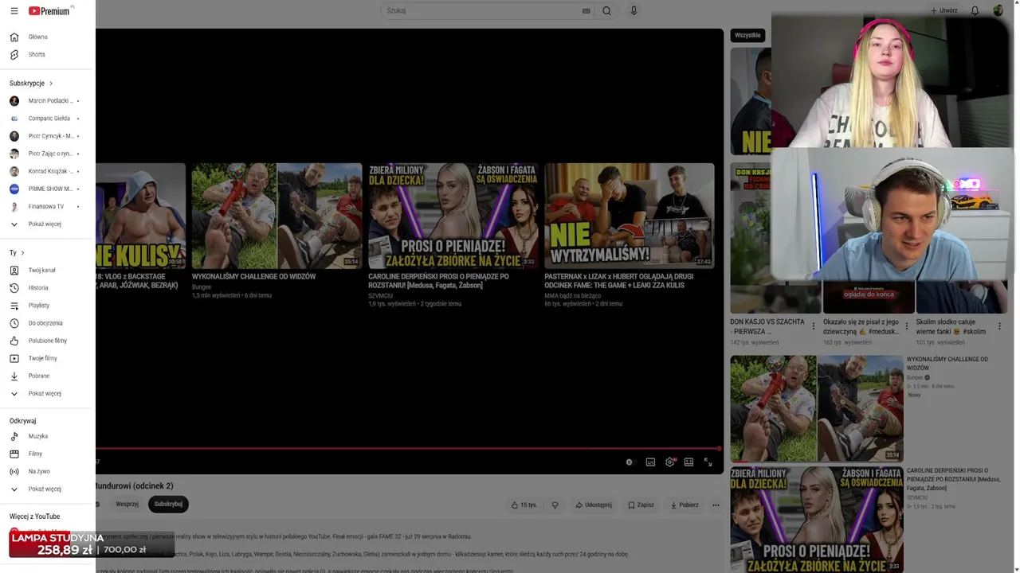
Task: Open Polubione filmy
Action: point(48,340)
